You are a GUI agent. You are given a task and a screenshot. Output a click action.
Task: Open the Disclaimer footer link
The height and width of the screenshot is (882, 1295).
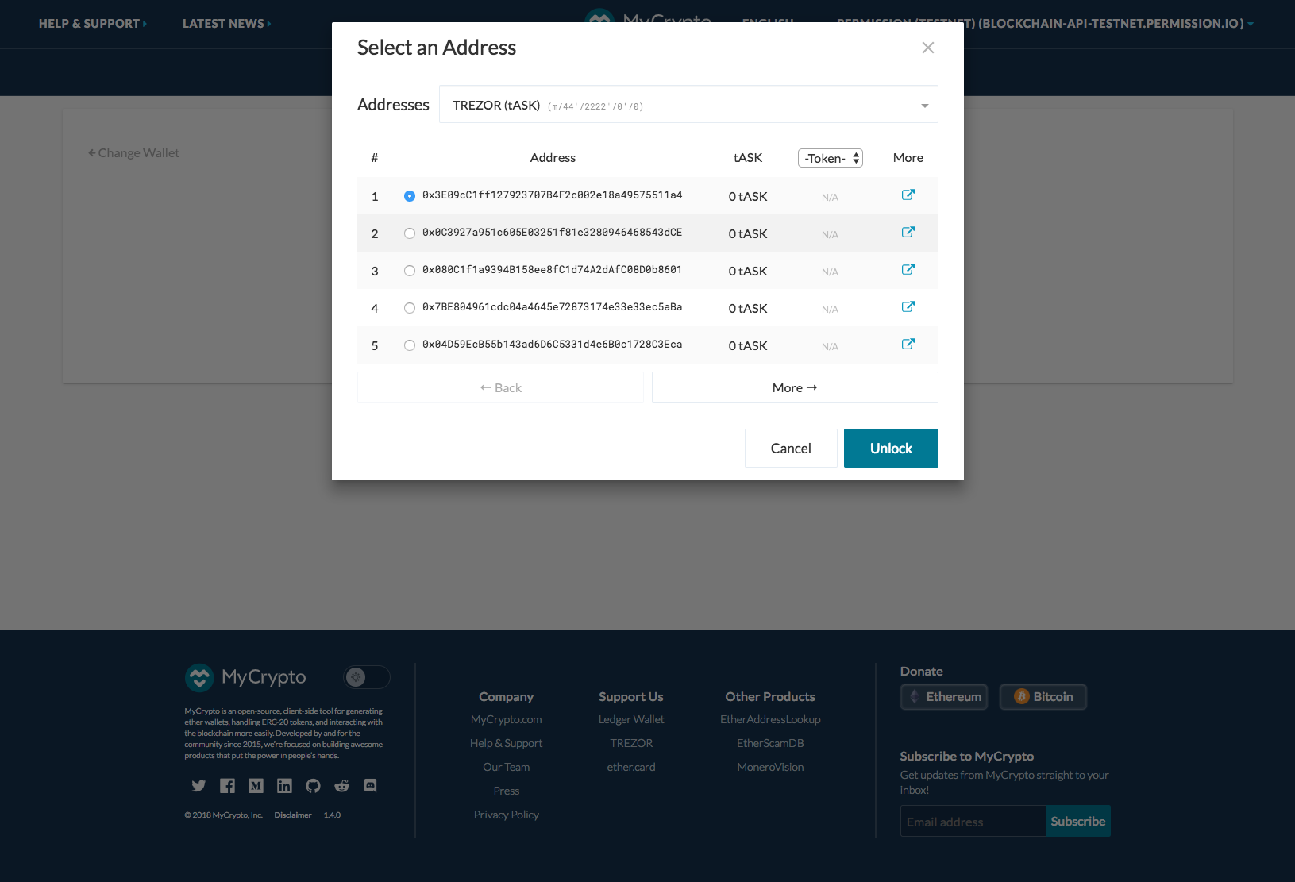[293, 815]
